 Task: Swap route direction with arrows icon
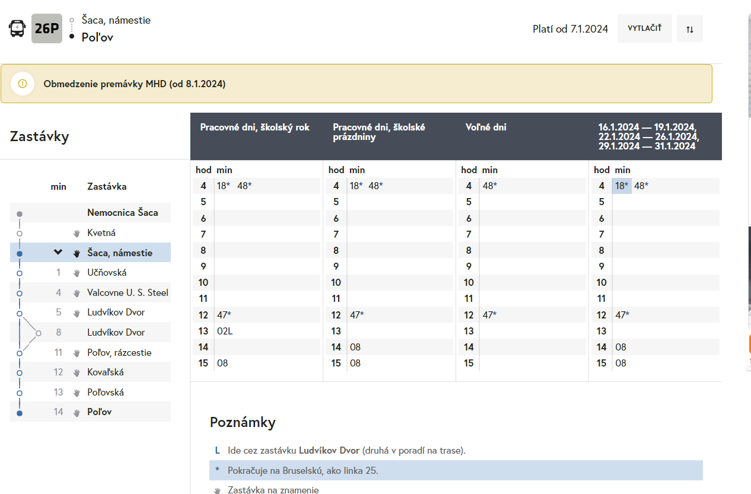689,29
